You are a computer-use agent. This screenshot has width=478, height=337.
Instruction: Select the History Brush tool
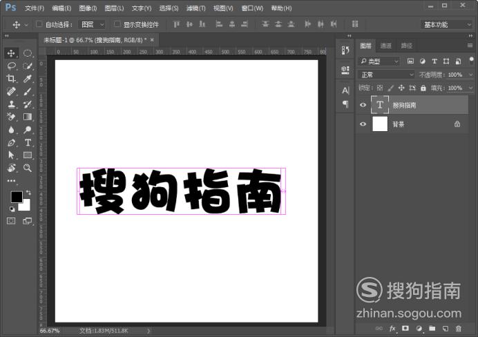tap(28, 104)
